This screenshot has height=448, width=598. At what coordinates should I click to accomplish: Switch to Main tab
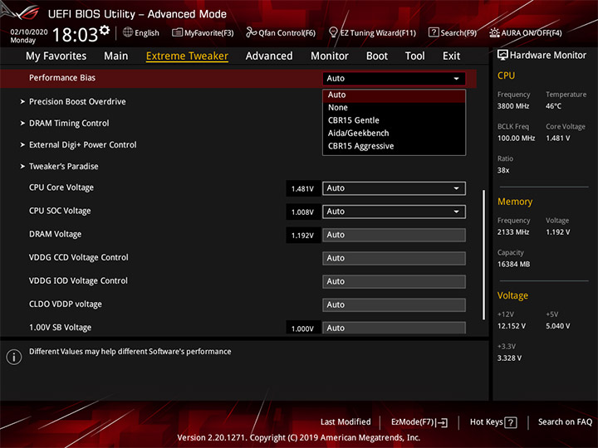(116, 56)
